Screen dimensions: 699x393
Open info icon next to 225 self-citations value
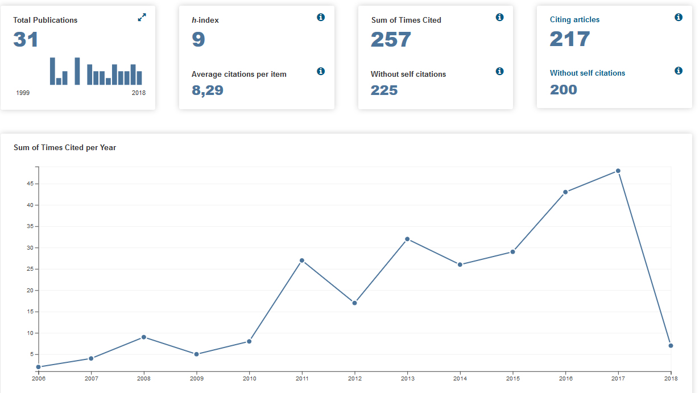(500, 71)
